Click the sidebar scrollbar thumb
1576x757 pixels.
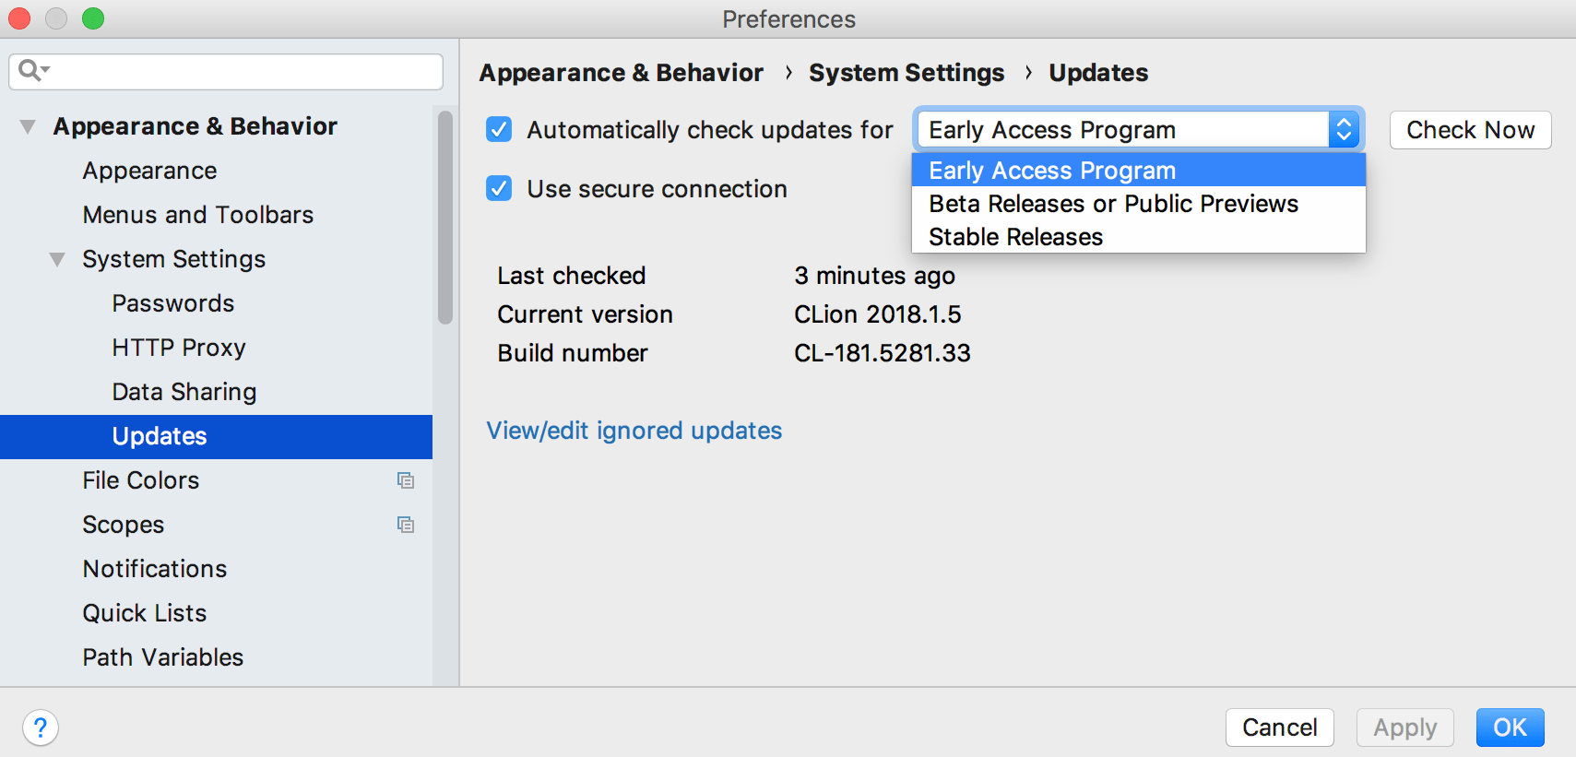(x=445, y=217)
